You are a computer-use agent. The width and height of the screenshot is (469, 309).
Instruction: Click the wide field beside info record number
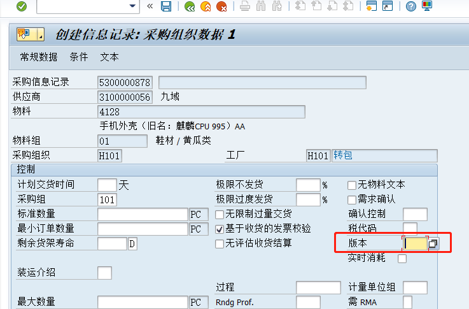click(262, 82)
